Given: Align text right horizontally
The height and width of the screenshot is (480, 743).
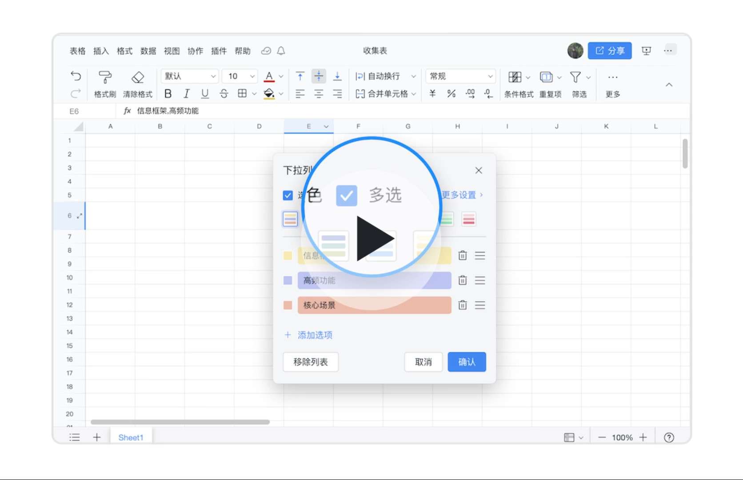Looking at the screenshot, I should tap(337, 94).
